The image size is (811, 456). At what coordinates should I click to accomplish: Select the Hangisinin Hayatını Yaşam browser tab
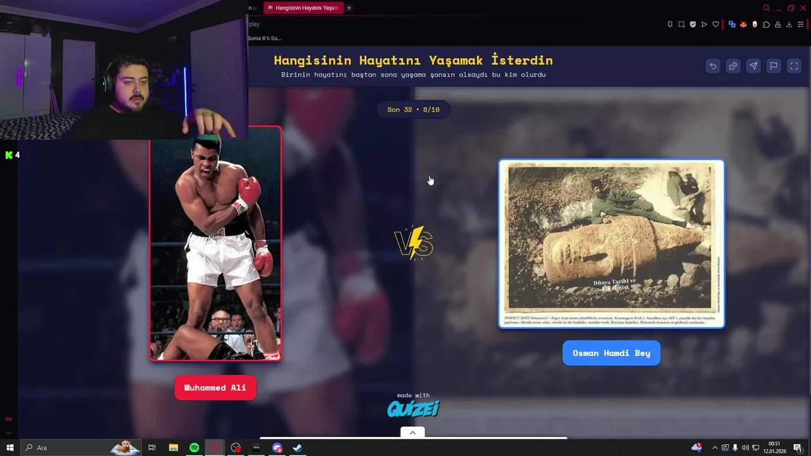303,8
